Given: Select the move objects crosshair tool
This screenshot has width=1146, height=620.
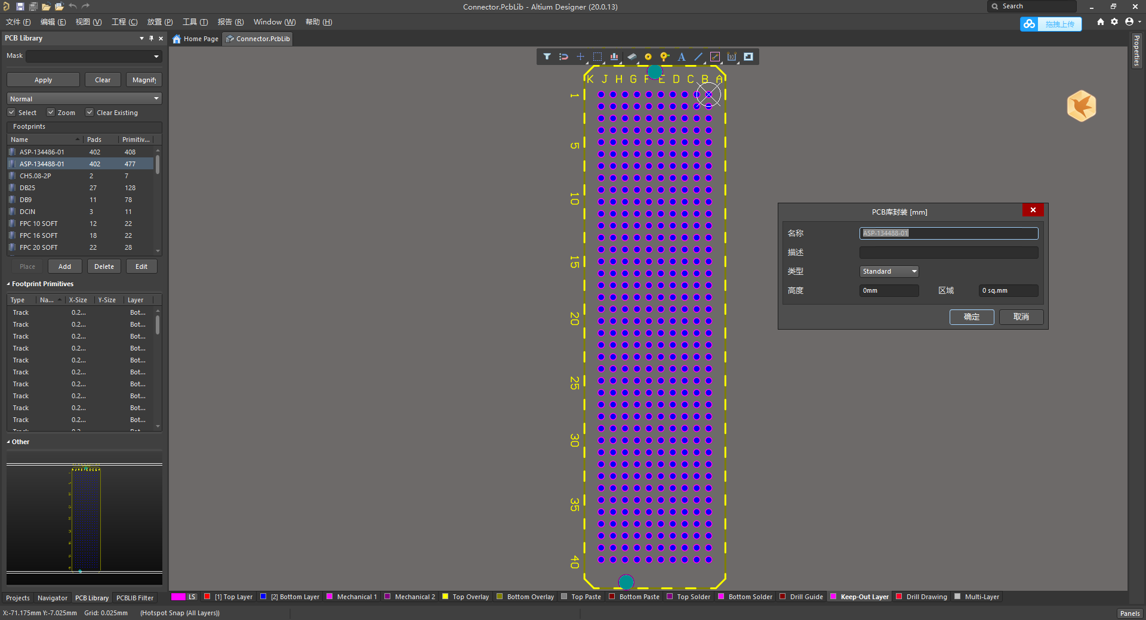Looking at the screenshot, I should click(x=580, y=57).
